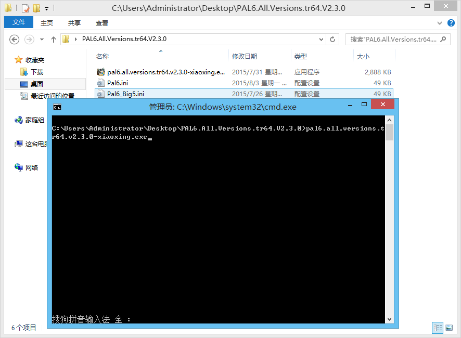Image resolution: width=461 pixels, height=338 pixels.
Task: Select 家庭组 in navigation pane
Action: click(35, 120)
